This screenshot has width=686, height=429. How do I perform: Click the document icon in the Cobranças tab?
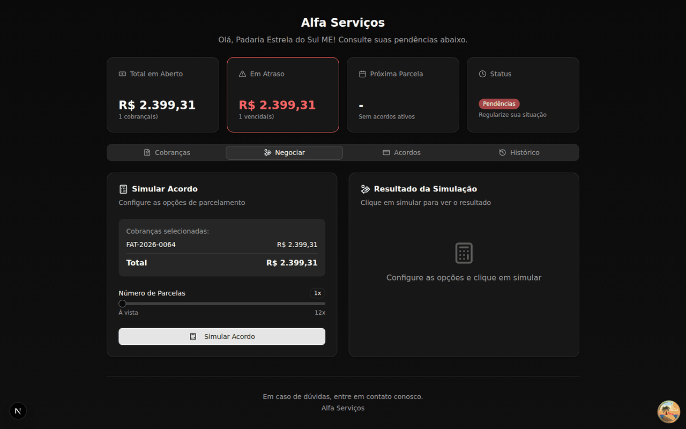[147, 153]
